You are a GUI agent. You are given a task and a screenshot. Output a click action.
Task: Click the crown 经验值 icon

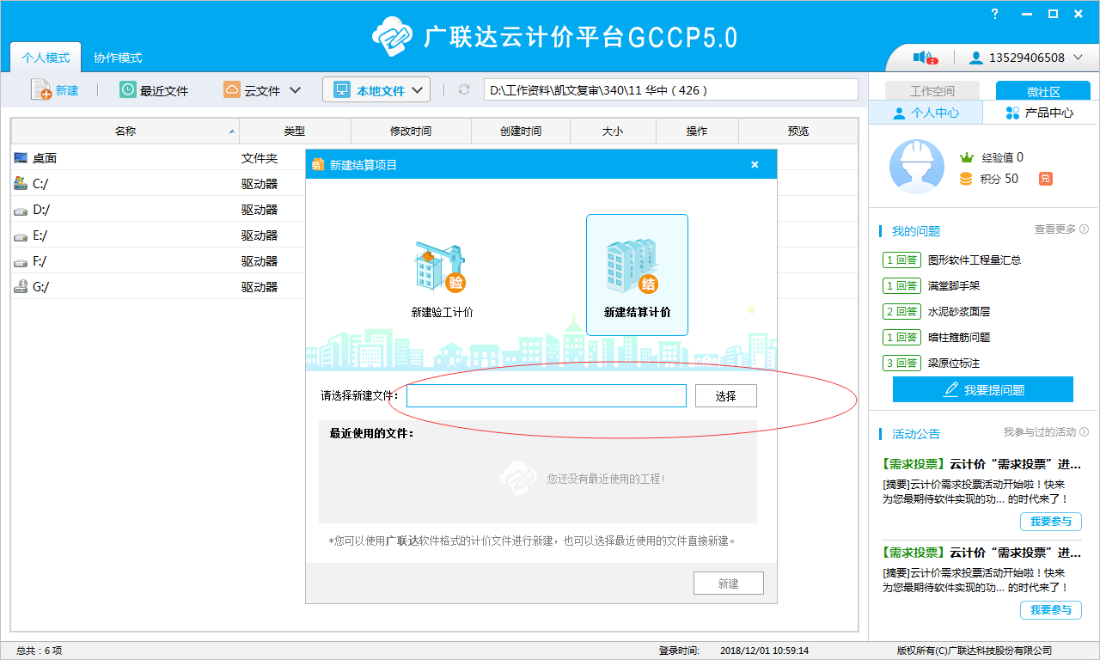click(966, 157)
